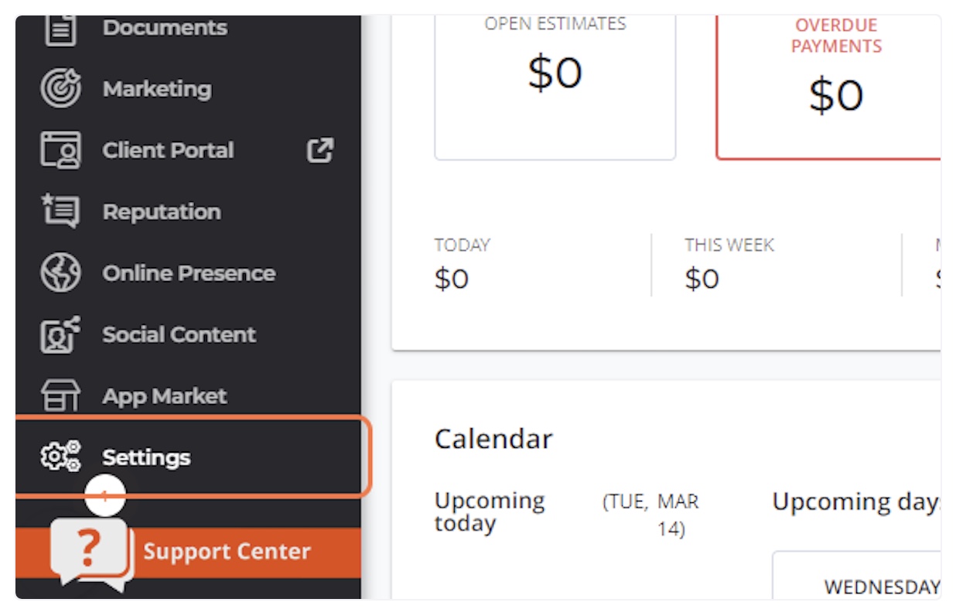
Task: Click the Documents sidebar icon
Action: point(60,29)
